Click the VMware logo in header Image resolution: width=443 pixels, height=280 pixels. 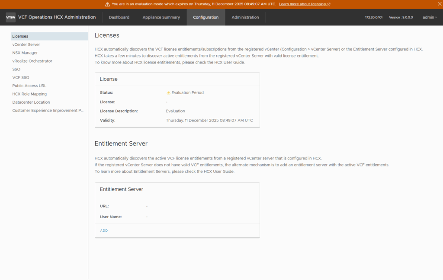click(x=10, y=17)
